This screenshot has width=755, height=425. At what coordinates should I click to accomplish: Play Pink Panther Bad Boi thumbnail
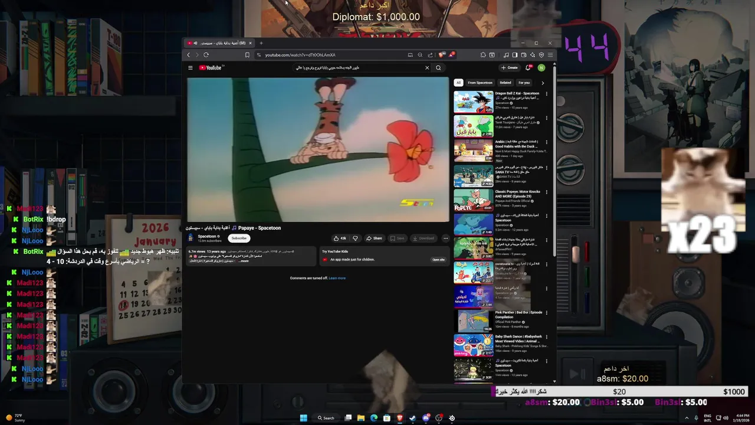click(473, 321)
